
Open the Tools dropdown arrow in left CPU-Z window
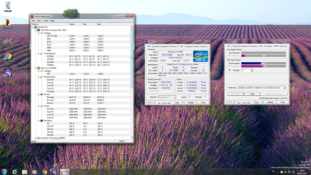click(183, 103)
